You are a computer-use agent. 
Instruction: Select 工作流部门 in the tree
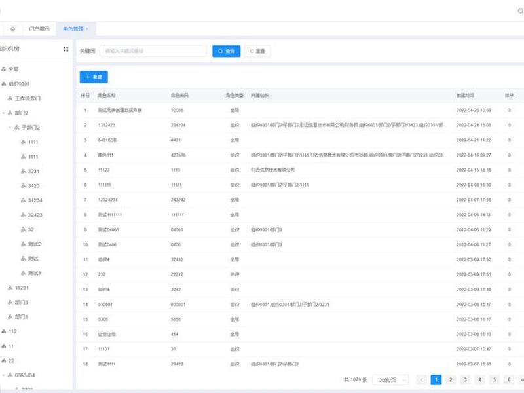click(x=28, y=98)
